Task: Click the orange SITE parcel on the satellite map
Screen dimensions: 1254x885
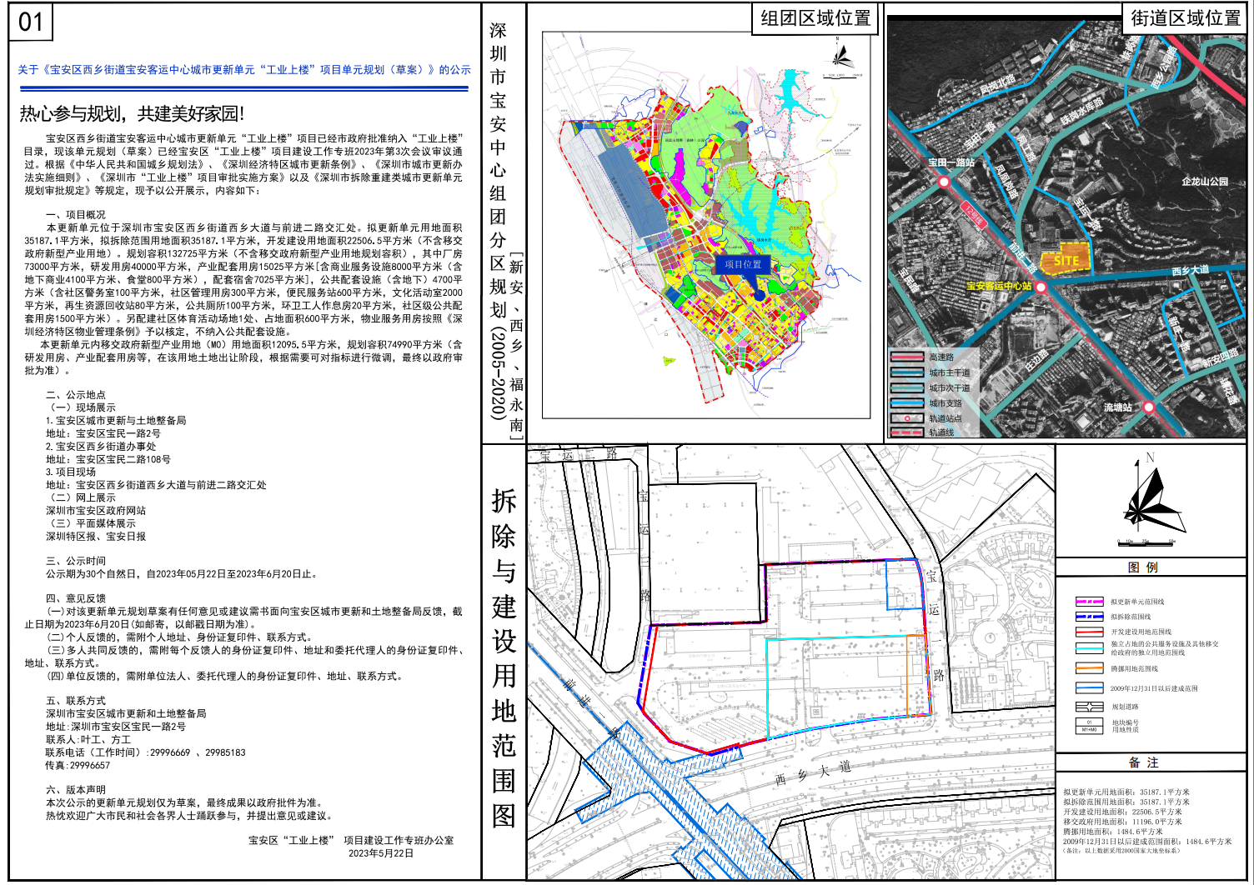Action: point(1066,258)
